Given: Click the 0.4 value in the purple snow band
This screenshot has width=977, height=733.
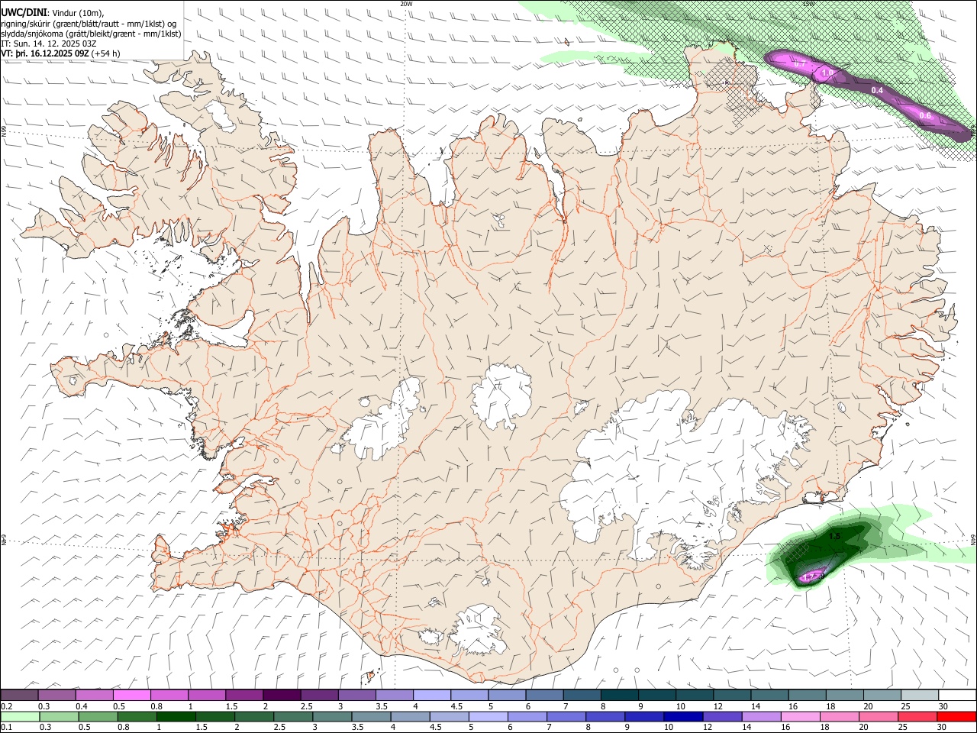Looking at the screenshot, I should [x=877, y=91].
